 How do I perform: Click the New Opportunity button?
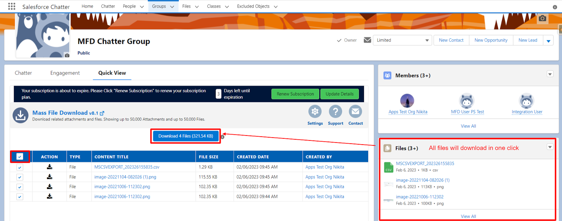[491, 40]
